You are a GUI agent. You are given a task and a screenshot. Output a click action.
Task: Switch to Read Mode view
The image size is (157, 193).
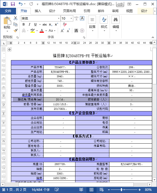tap(81, 190)
